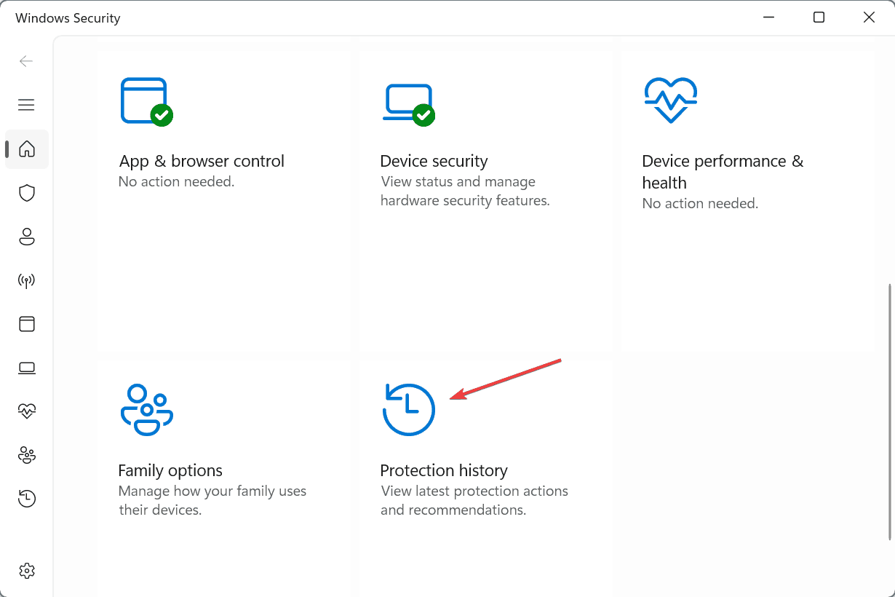Viewport: 895px width, 597px height.
Task: Click 'View latest protection actions and recommendations' text
Action: pos(474,501)
